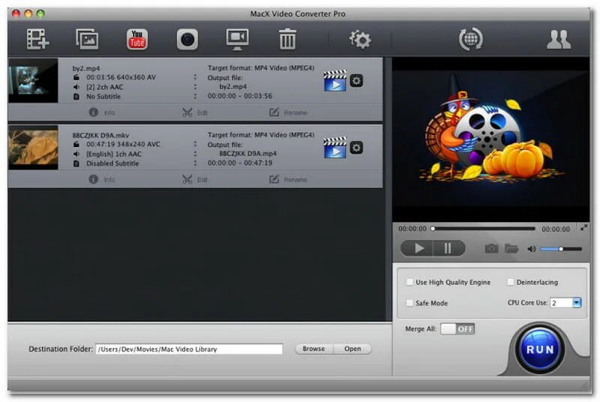Click output profile clapper icon for by2.mp4
The height and width of the screenshot is (402, 600).
pyautogui.click(x=334, y=81)
